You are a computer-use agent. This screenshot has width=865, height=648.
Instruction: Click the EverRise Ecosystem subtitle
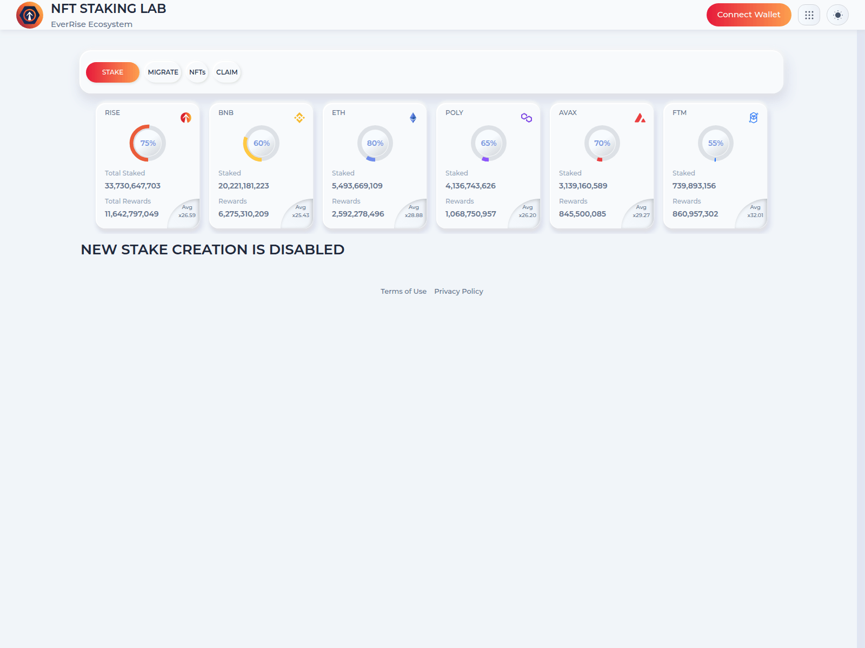pyautogui.click(x=92, y=24)
